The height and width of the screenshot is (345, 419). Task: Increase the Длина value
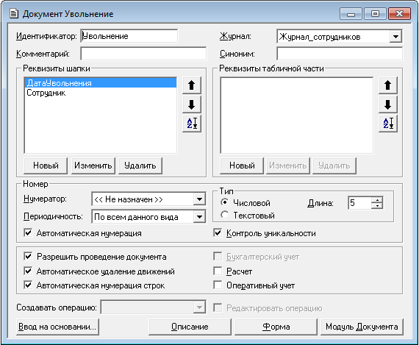coord(377,199)
